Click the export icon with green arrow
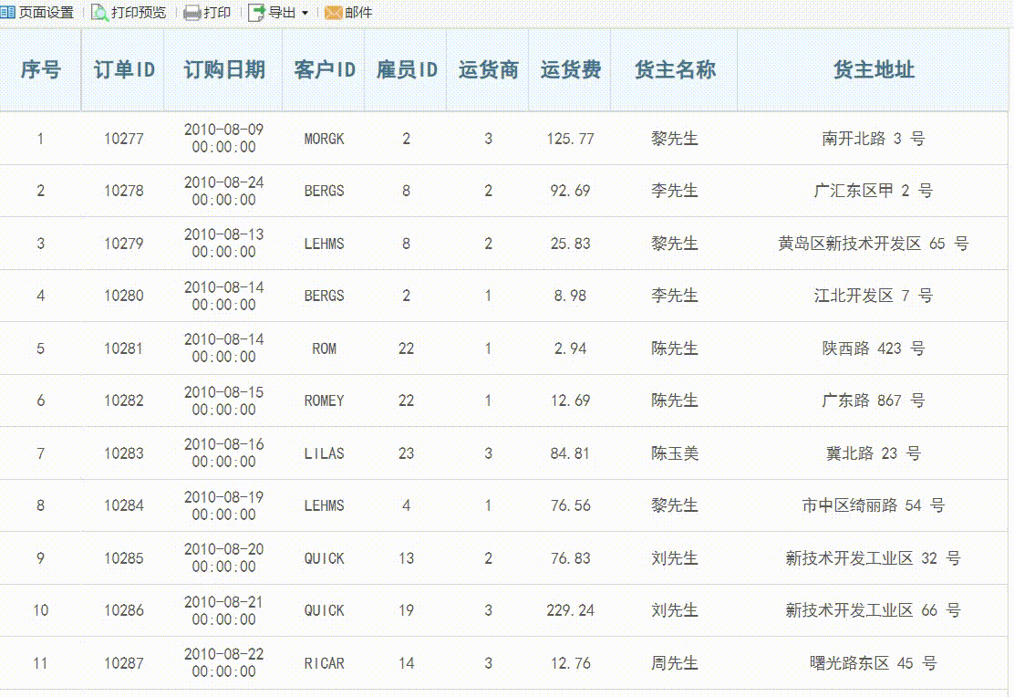Image resolution: width=1014 pixels, height=697 pixels. point(257,12)
